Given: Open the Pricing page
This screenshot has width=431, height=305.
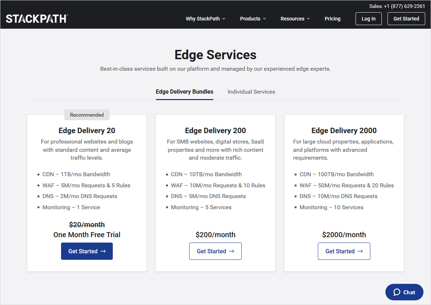Looking at the screenshot, I should click(x=332, y=19).
